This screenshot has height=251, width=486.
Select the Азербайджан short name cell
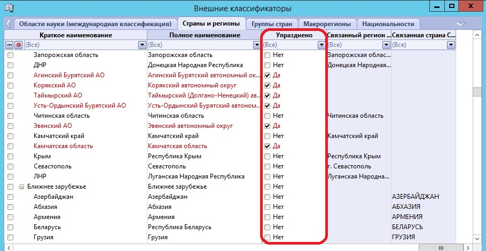pos(53,197)
